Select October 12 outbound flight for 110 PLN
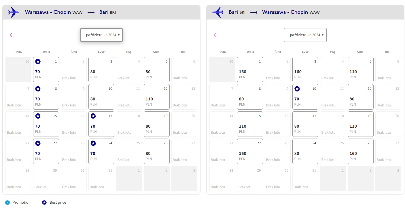The height and width of the screenshot is (210, 405). (x=157, y=97)
